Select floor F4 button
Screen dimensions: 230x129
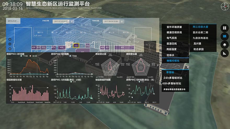point(10,39)
